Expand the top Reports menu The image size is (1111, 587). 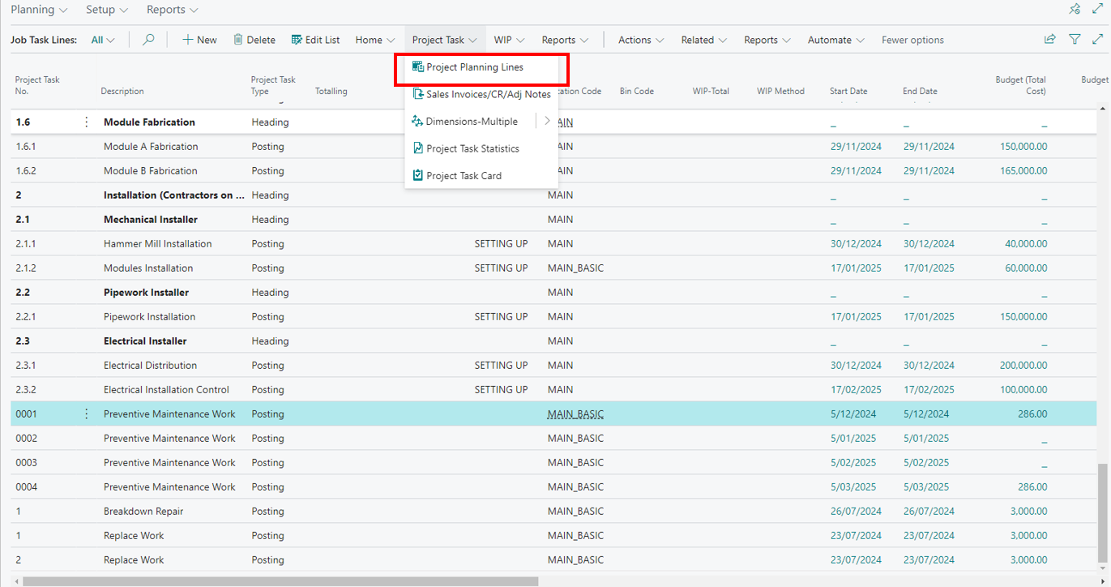pos(172,10)
